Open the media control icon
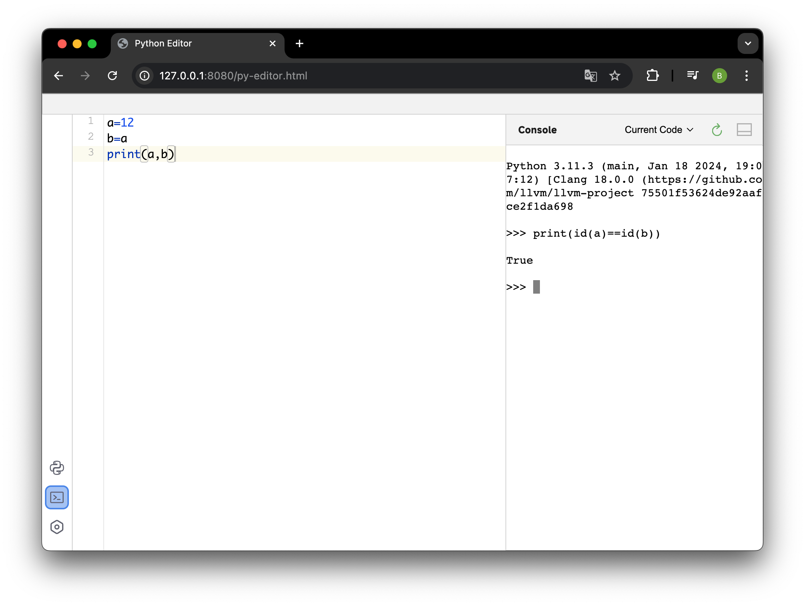The image size is (805, 606). [693, 76]
